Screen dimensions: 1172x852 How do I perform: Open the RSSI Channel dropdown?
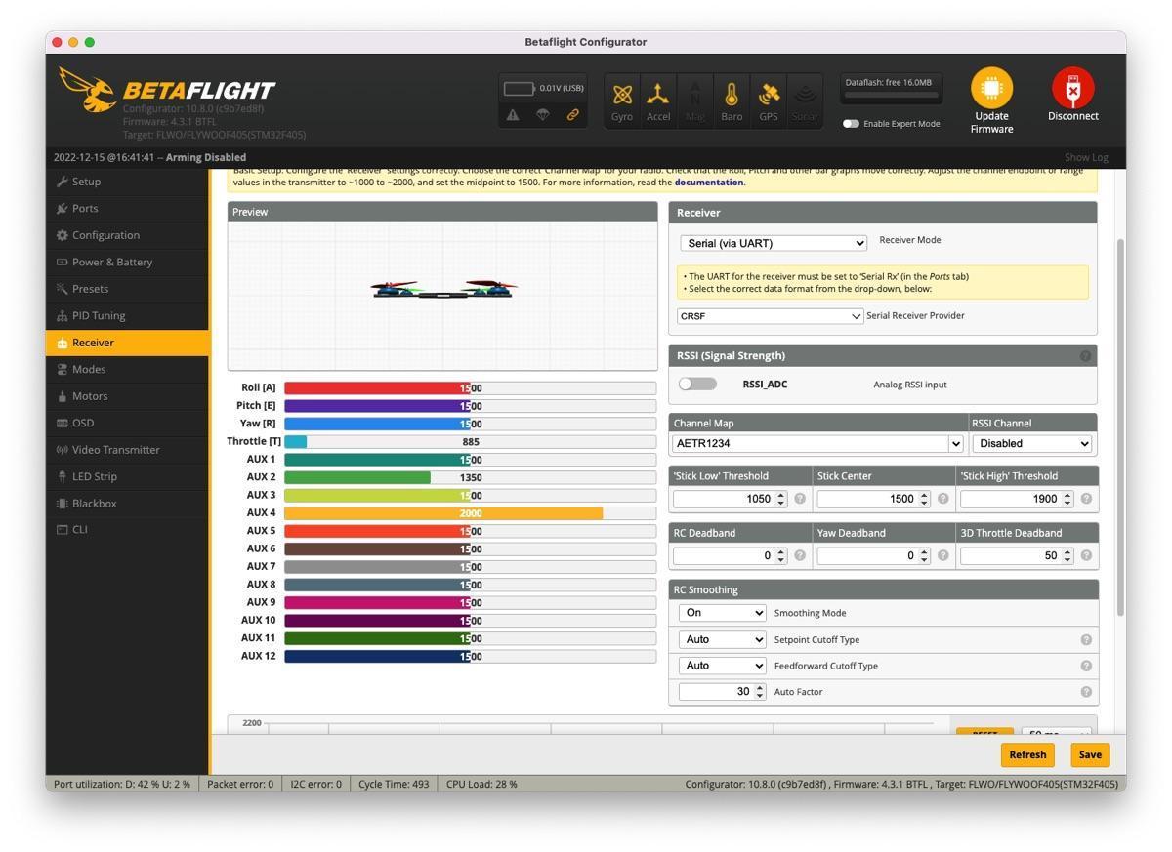tap(1031, 443)
